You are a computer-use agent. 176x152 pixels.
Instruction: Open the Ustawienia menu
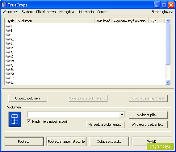pyautogui.click(x=86, y=12)
